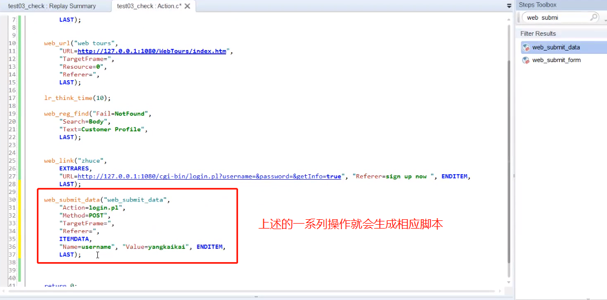This screenshot has height=300, width=607.
Task: Click ENDITEM at end of line 27
Action: click(455, 176)
